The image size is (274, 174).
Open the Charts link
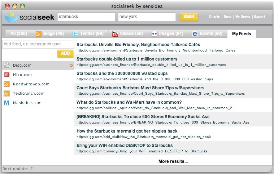click(x=214, y=17)
